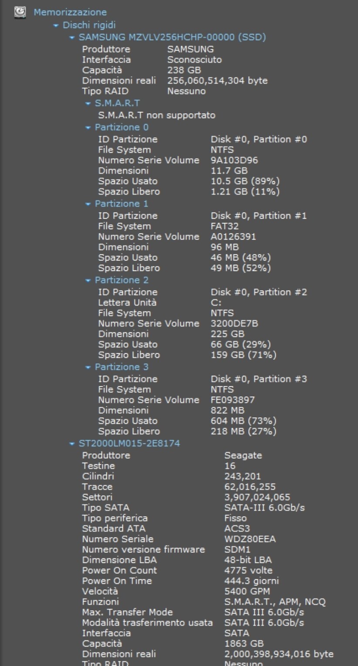Collapse the SAMSUNG MZVLV256HCHP-00000 (SSD) node
This screenshot has width=358, height=666.
[72, 38]
